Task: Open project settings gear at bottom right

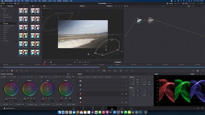Action: point(202,108)
